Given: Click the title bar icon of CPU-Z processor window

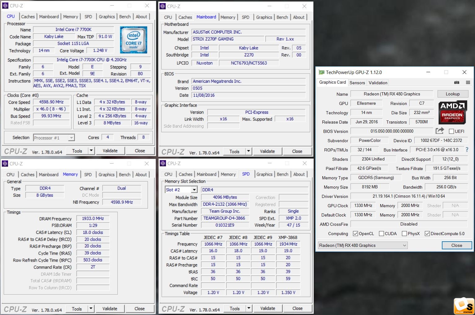Looking at the screenshot, I should (x=5, y=6).
